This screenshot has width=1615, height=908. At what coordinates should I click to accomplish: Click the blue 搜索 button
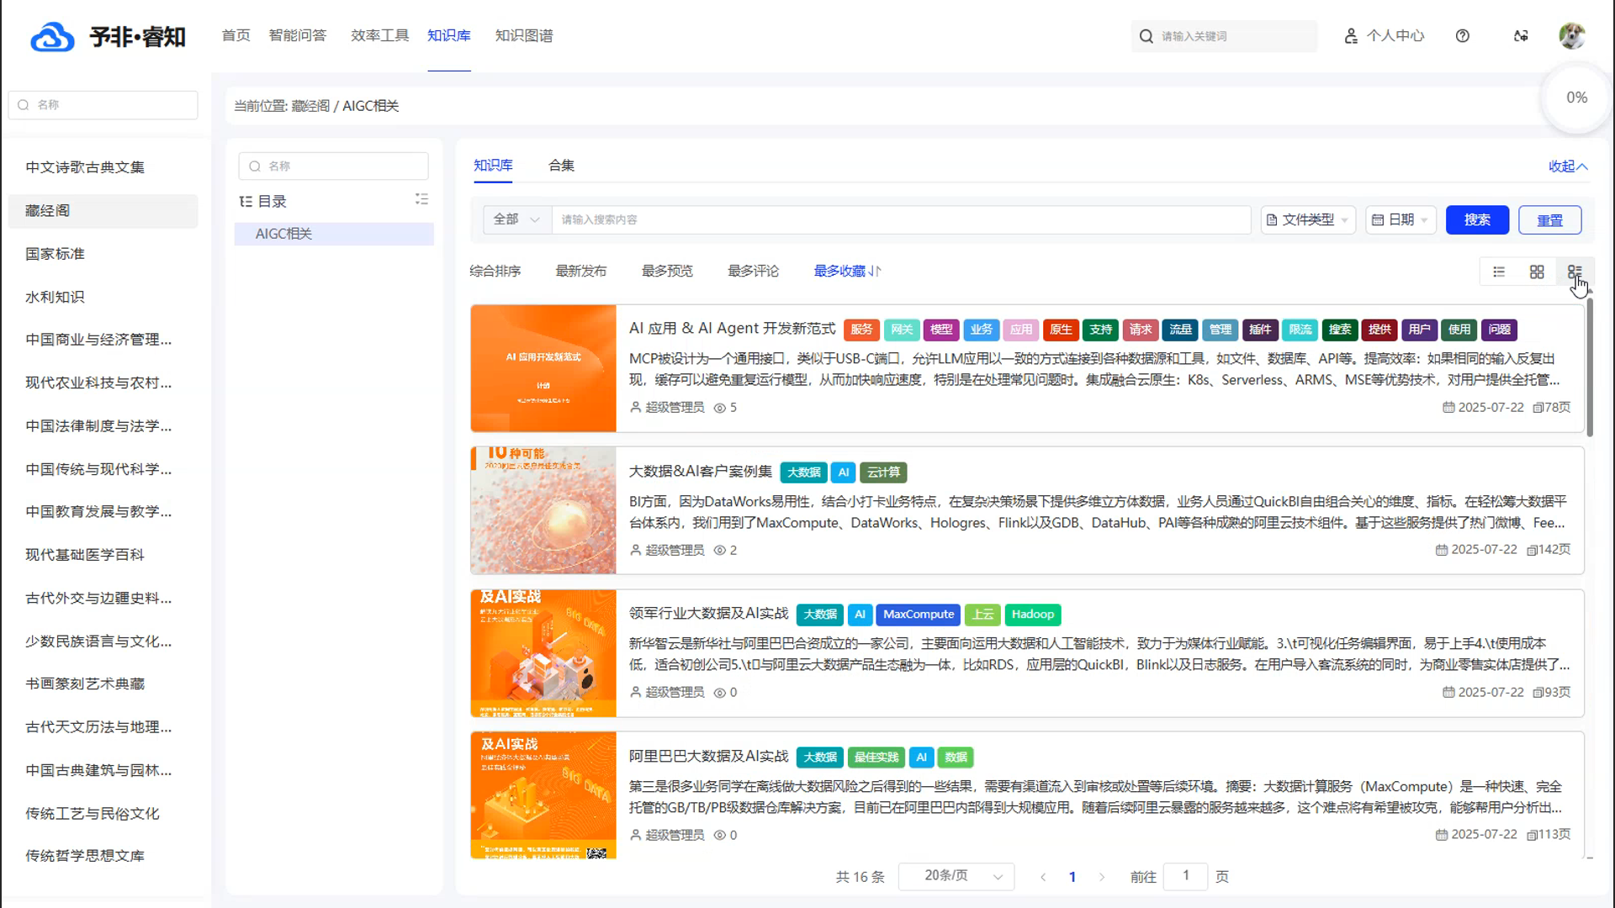pyautogui.click(x=1477, y=219)
